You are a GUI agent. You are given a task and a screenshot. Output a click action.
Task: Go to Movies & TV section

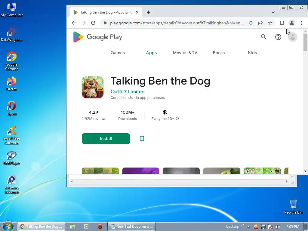185,53
